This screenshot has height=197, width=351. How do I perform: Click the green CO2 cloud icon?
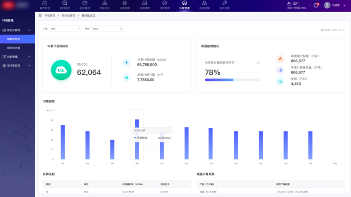(61, 70)
